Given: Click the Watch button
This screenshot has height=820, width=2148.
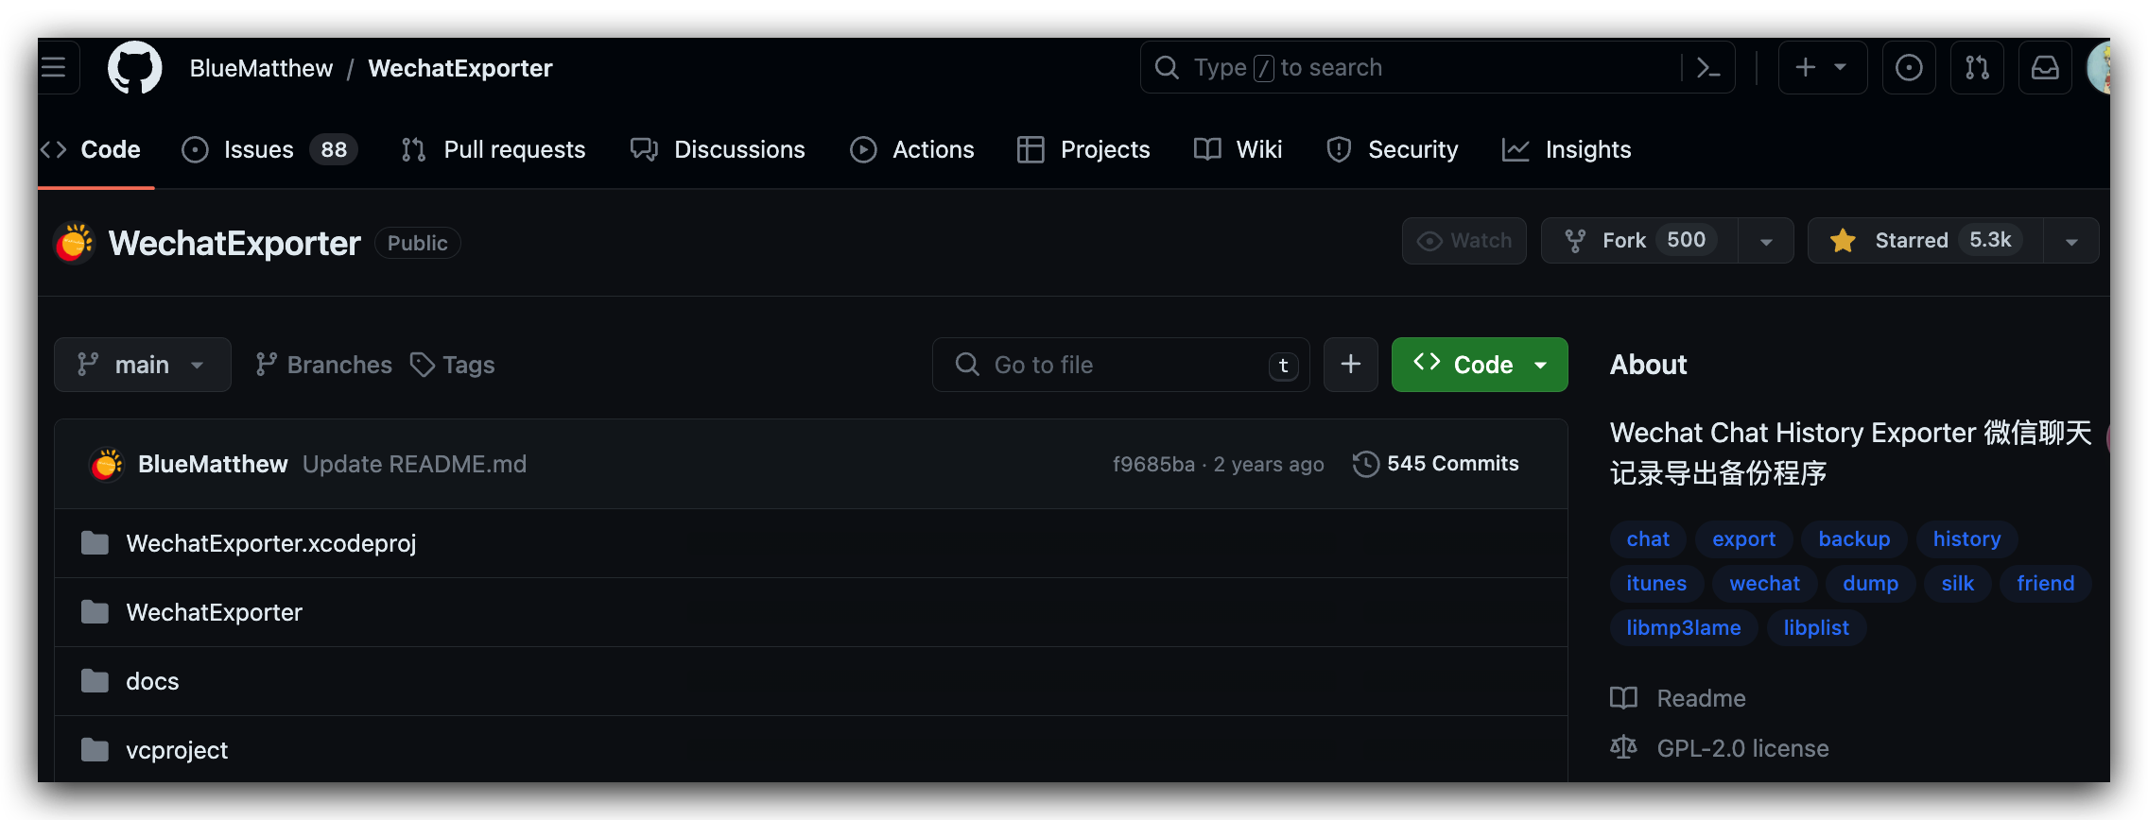Looking at the screenshot, I should pyautogui.click(x=1464, y=241).
